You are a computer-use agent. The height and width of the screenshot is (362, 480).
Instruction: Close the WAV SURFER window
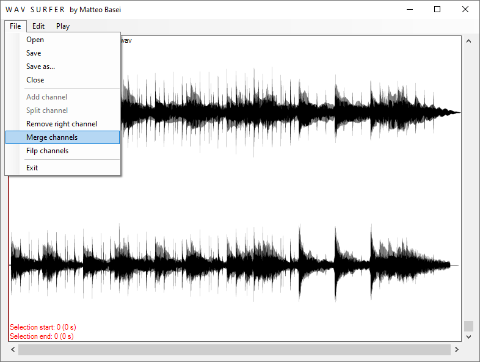[x=465, y=9]
